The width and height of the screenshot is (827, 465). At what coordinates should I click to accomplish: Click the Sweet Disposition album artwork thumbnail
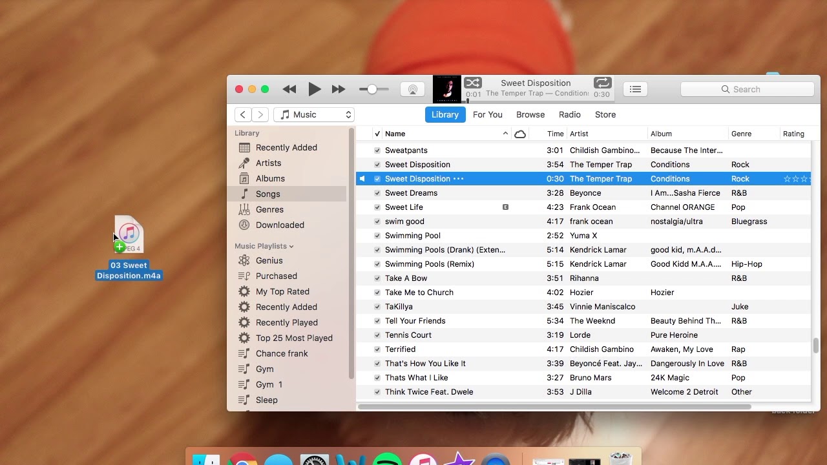446,89
